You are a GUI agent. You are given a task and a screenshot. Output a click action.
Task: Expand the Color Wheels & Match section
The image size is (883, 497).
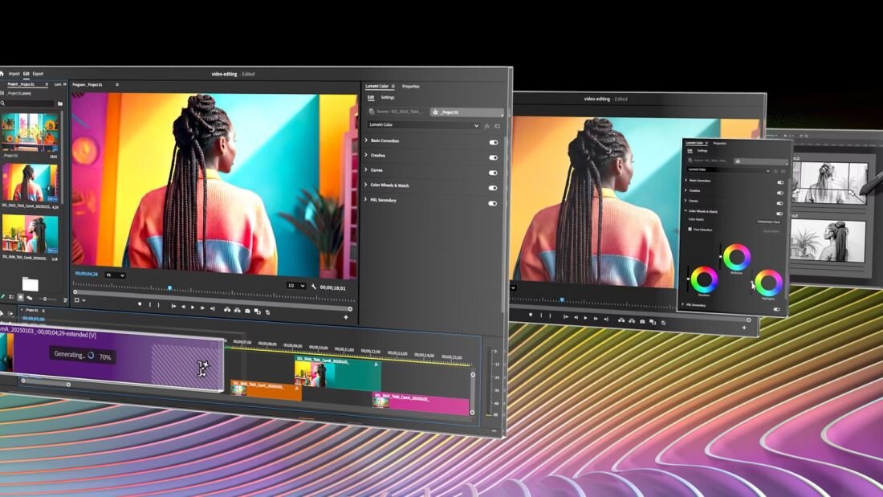click(x=367, y=185)
